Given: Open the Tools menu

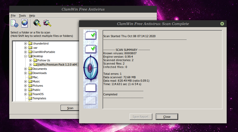Looking at the screenshot, I should coord(22,16).
